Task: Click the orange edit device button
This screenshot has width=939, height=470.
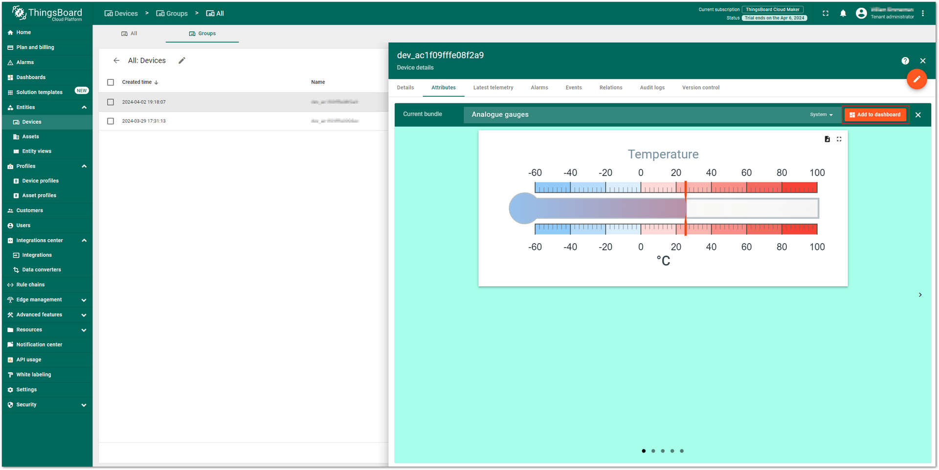Action: [x=917, y=79]
